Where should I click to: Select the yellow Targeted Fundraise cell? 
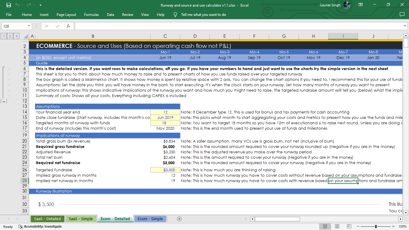(x=165, y=170)
